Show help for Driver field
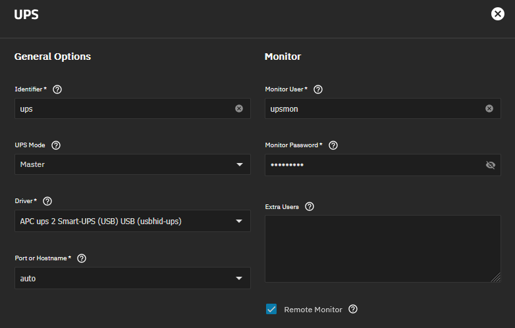 pyautogui.click(x=47, y=201)
